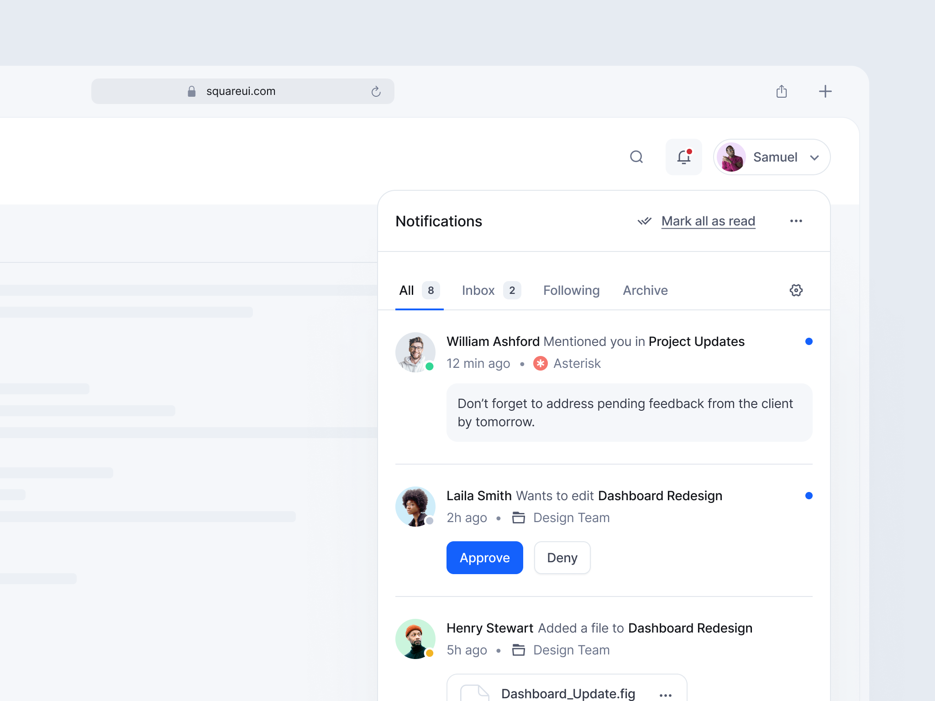
Task: Open Dashboard Redesign in Henry's notification
Action: [x=690, y=628]
